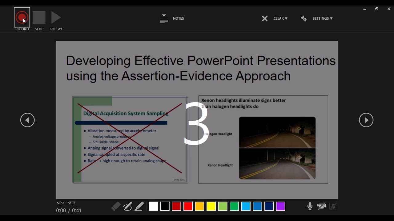
Task: Click the X clear recordings icon
Action: click(265, 18)
